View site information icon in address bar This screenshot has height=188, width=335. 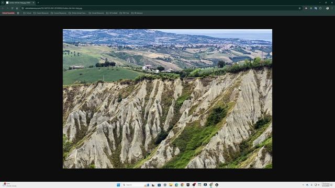[23, 8]
